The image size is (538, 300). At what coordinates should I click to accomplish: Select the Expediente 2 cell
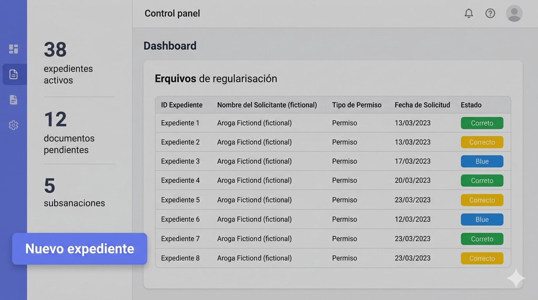click(180, 142)
